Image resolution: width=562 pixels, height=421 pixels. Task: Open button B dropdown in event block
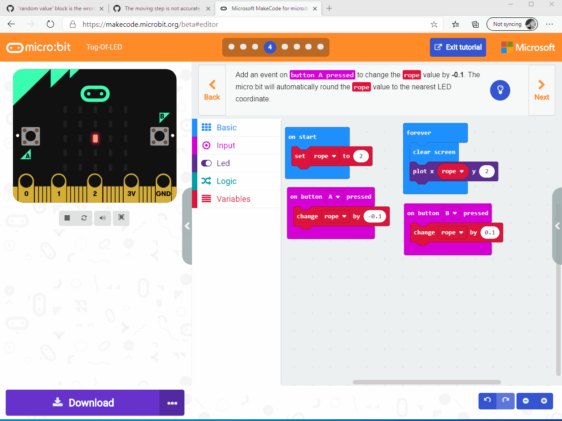(451, 213)
